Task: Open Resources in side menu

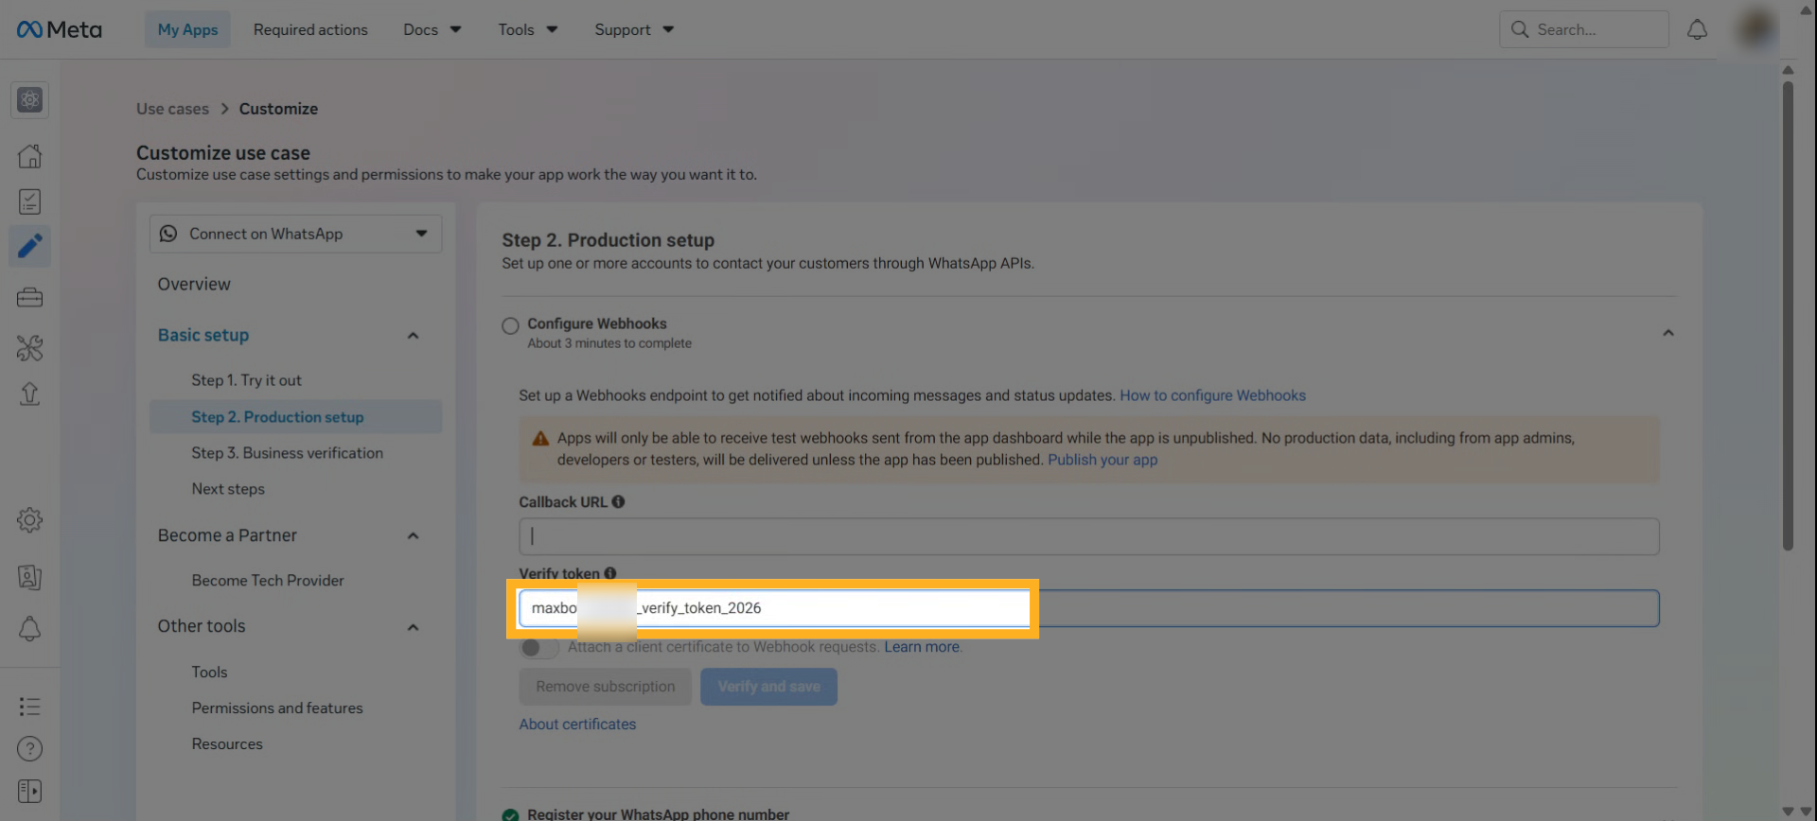Action: click(x=227, y=744)
